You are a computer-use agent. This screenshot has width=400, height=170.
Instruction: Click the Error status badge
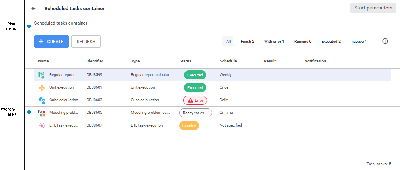point(195,100)
